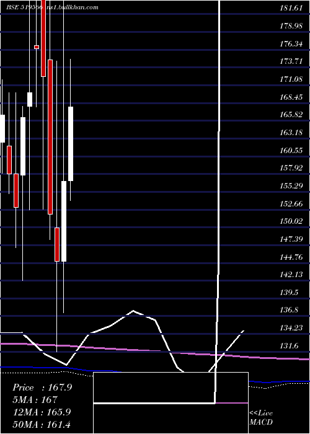310x434 pixels.
Task: Click the 160.55 price axis label
Action: [291, 151]
